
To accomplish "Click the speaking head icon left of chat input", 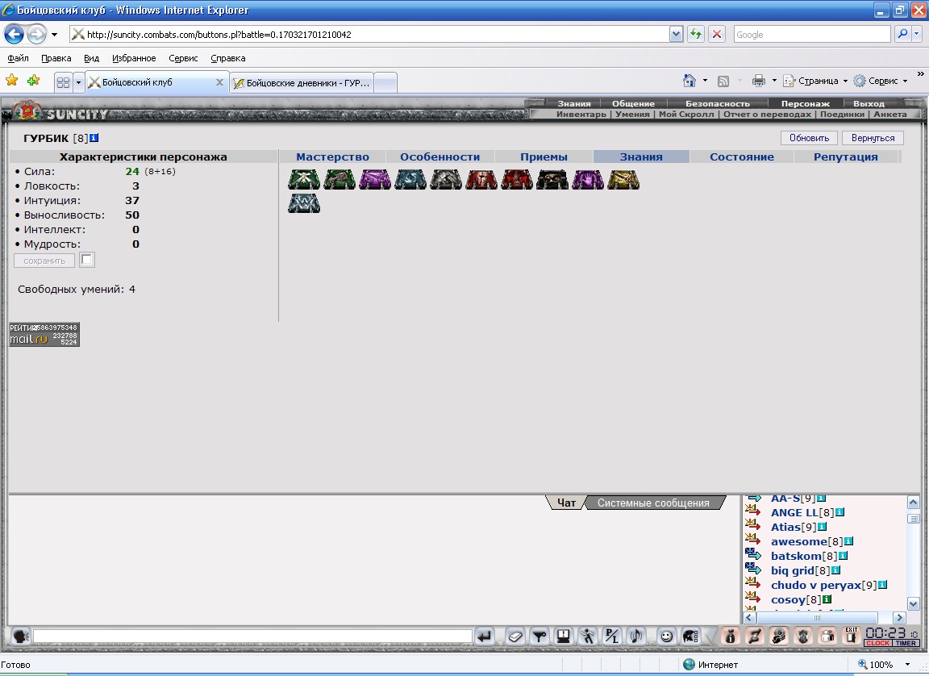I will (x=21, y=636).
